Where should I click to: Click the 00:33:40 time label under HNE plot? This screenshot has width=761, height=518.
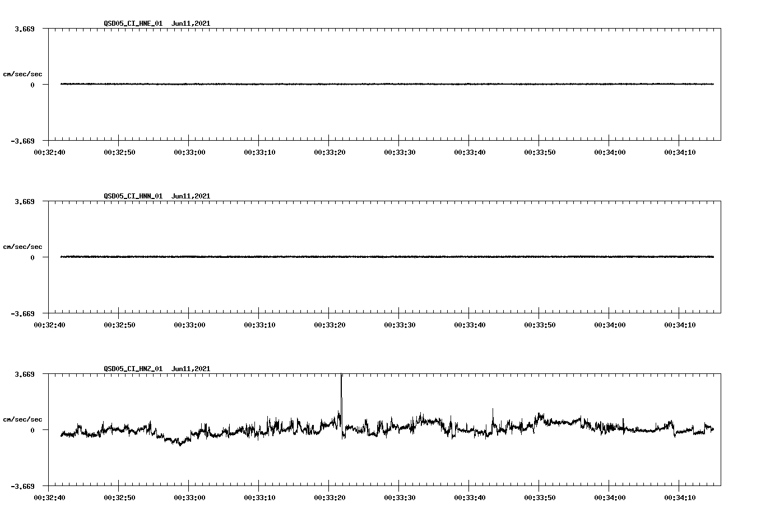coord(470,152)
